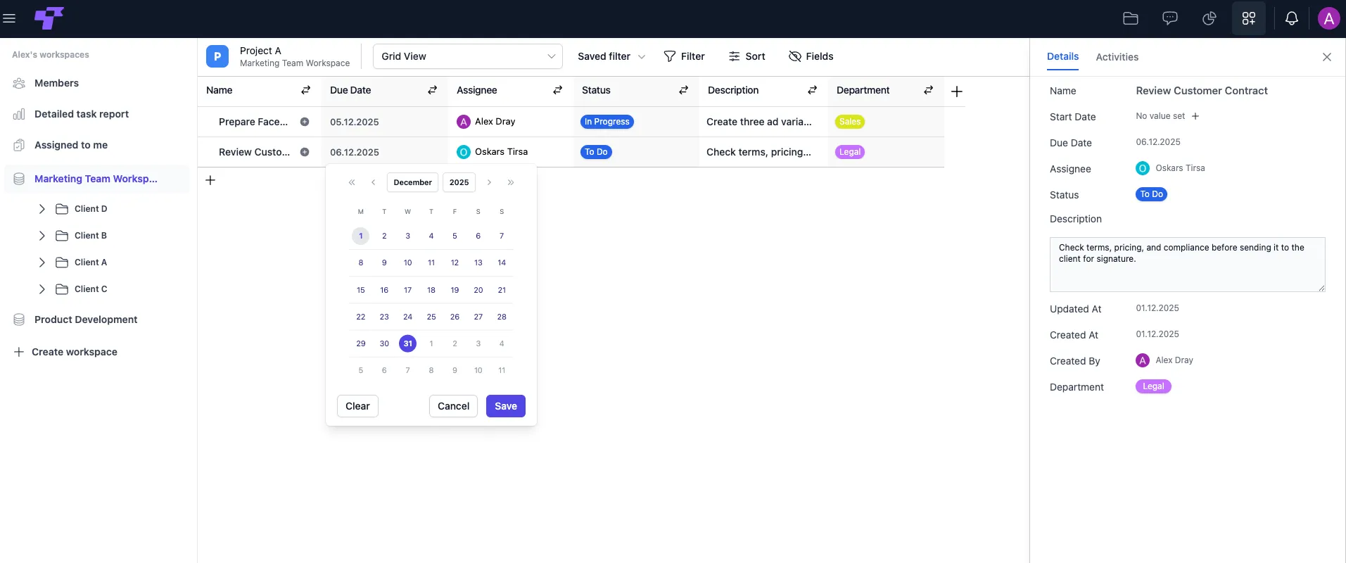Screen dimensions: 1346x563
Task: Open the Members page
Action: (56, 83)
